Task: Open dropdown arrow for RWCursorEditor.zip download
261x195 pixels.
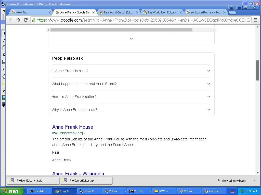Action: coord(111,180)
